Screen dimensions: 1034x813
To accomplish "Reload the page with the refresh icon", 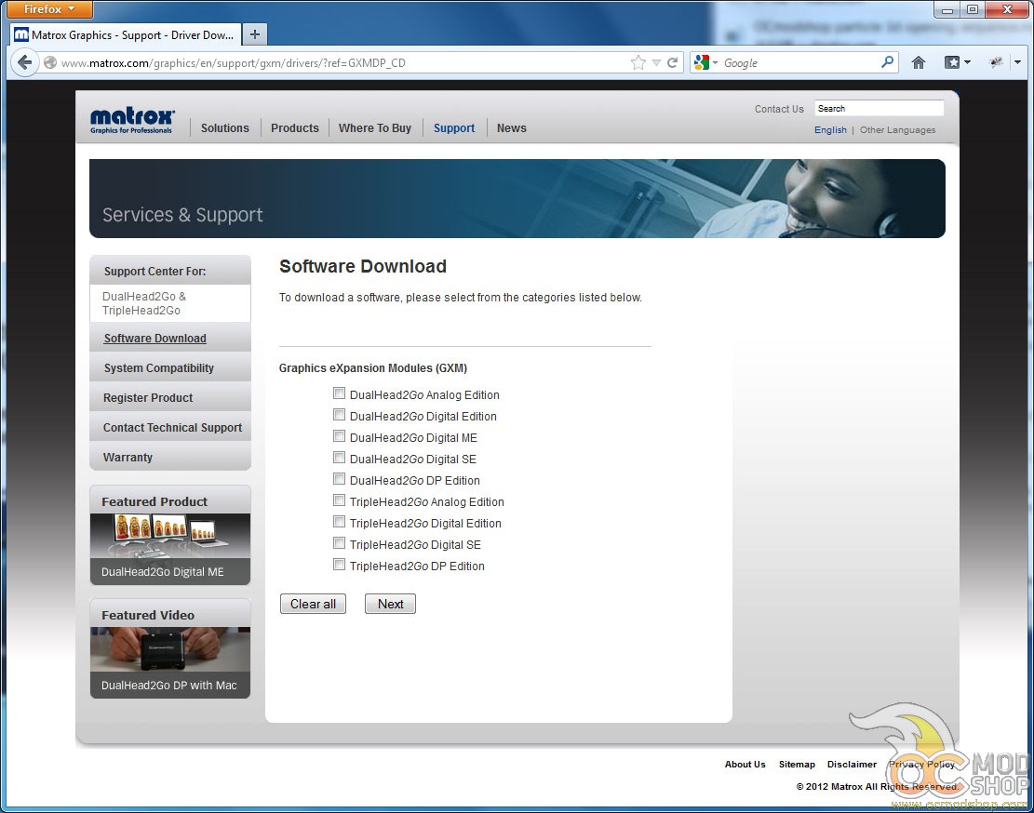I will click(672, 62).
